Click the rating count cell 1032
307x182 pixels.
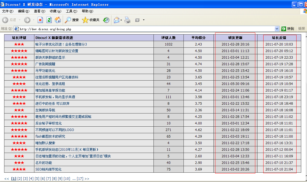tap(169, 44)
